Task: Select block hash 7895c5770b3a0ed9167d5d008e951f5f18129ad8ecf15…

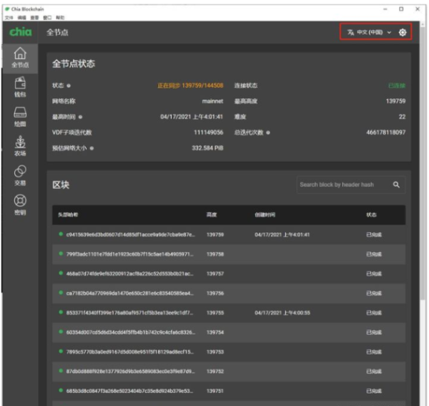Action: 129,352
